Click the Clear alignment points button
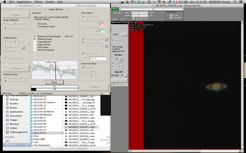 pyautogui.click(x=124, y=35)
